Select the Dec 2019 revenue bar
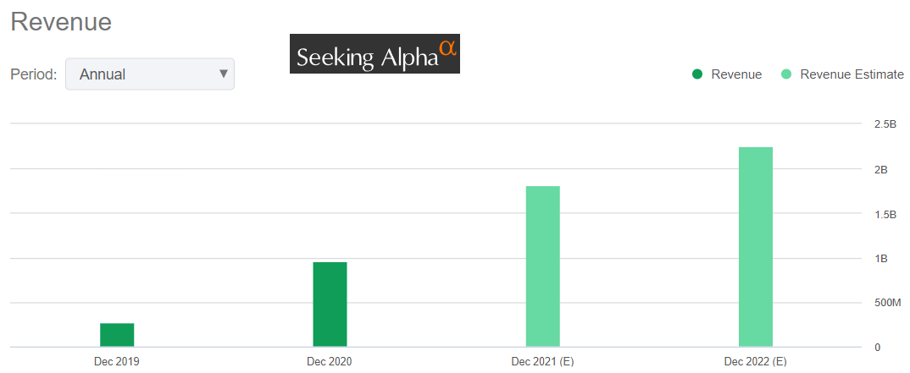 (x=117, y=335)
